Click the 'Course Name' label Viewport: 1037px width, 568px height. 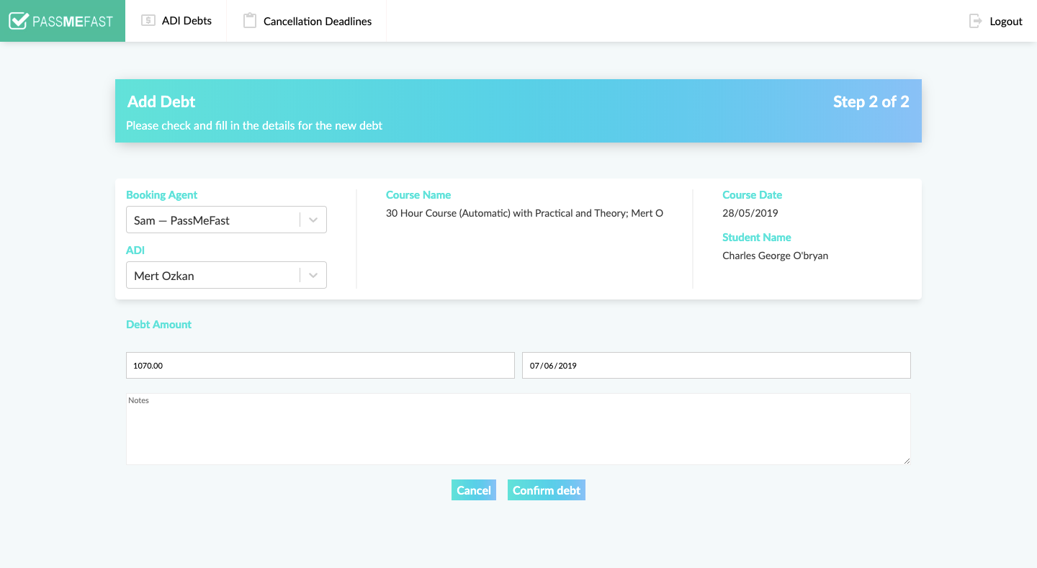(418, 195)
